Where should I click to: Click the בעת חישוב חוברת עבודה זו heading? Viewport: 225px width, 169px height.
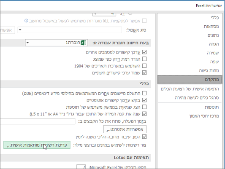point(121,43)
